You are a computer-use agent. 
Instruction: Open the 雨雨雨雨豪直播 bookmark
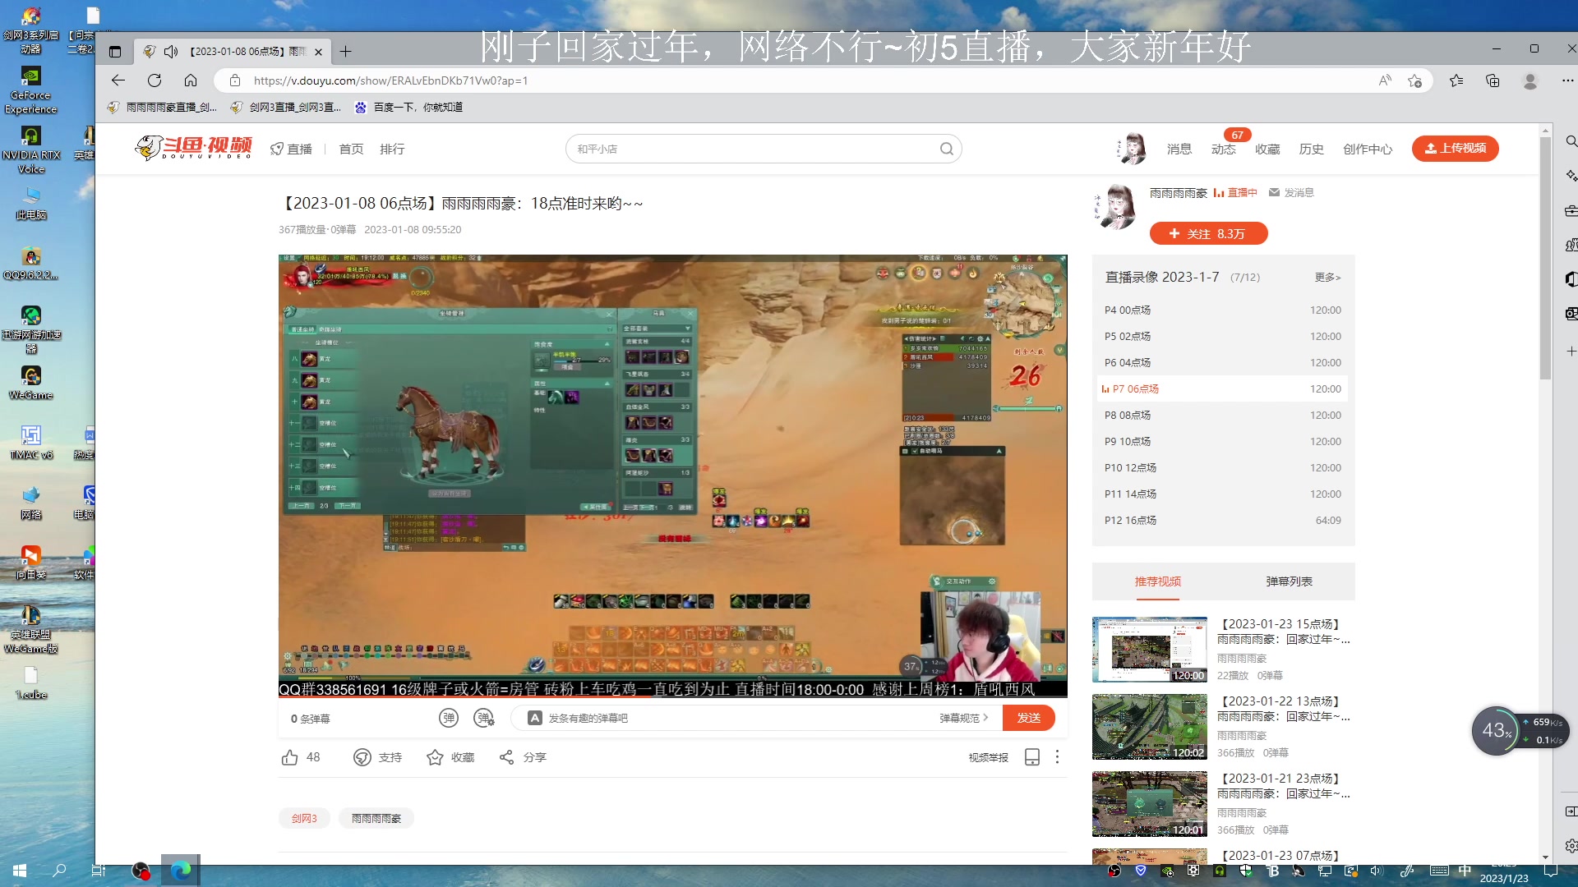point(164,107)
